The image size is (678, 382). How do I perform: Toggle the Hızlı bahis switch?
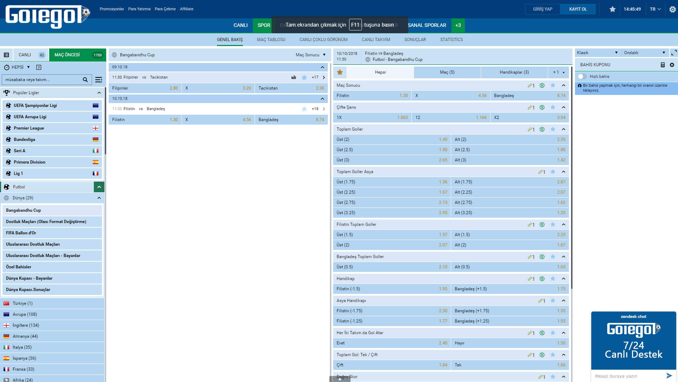(582, 76)
